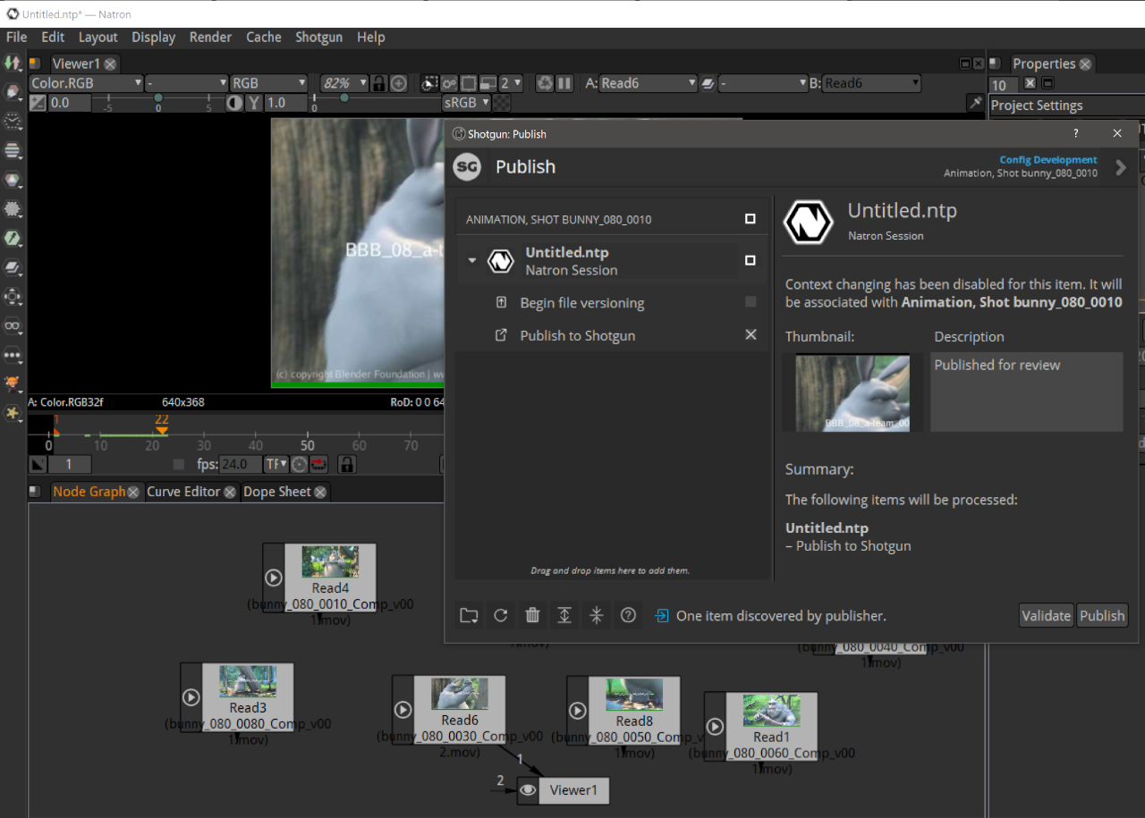Toggle the timeline frame range lock icon
Screen dimensions: 1145x818
coord(347,464)
